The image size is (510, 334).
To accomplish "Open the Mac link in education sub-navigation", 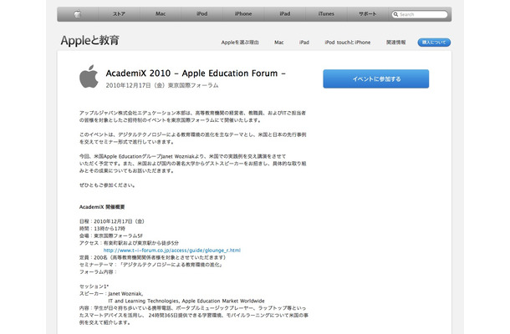I will click(x=279, y=43).
